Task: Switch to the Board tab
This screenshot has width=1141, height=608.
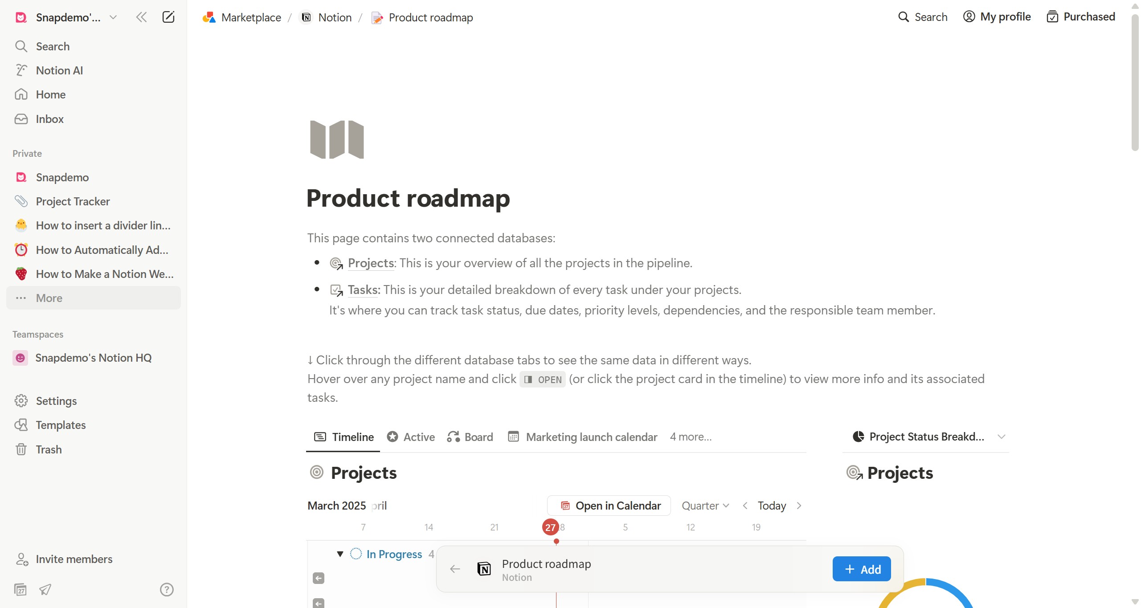Action: 470,437
